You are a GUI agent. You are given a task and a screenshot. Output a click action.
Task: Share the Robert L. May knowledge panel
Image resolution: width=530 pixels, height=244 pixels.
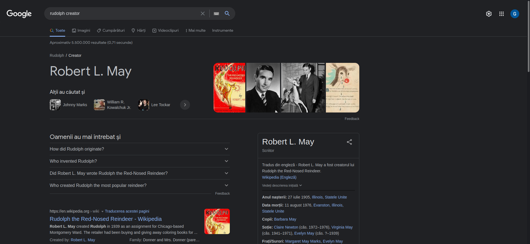coord(349,142)
